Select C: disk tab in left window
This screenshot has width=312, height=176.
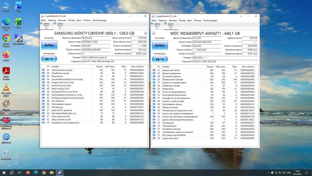tap(46, 26)
